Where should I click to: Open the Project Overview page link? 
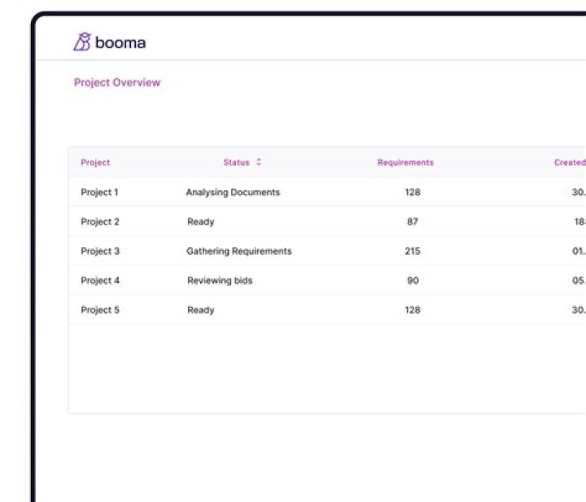pyautogui.click(x=117, y=82)
